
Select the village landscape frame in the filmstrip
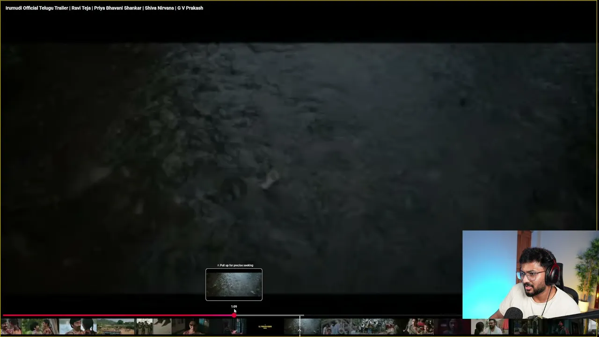116,327
